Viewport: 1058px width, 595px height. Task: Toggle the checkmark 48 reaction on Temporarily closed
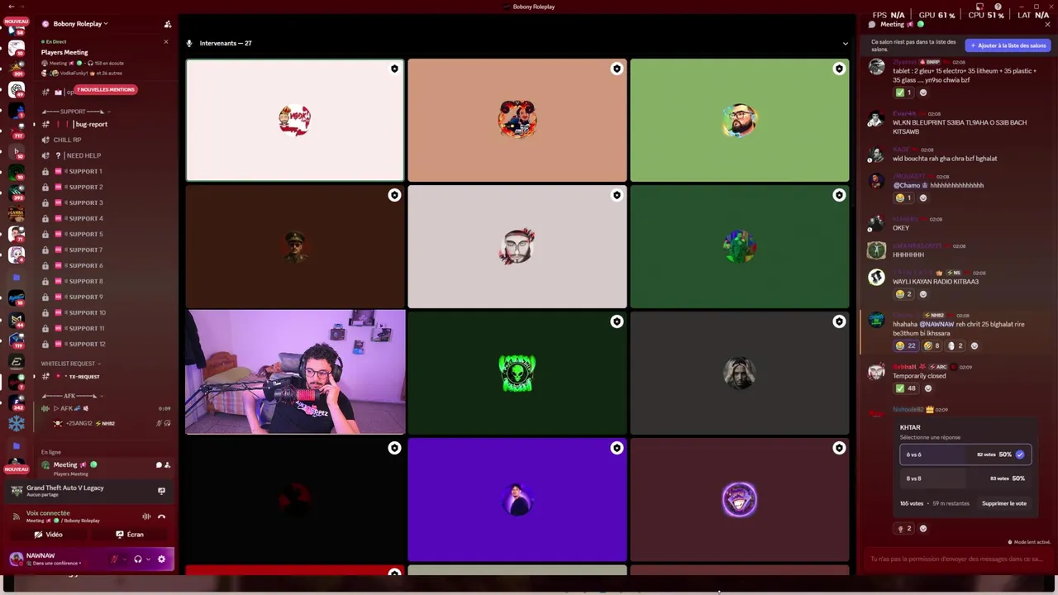(x=906, y=388)
